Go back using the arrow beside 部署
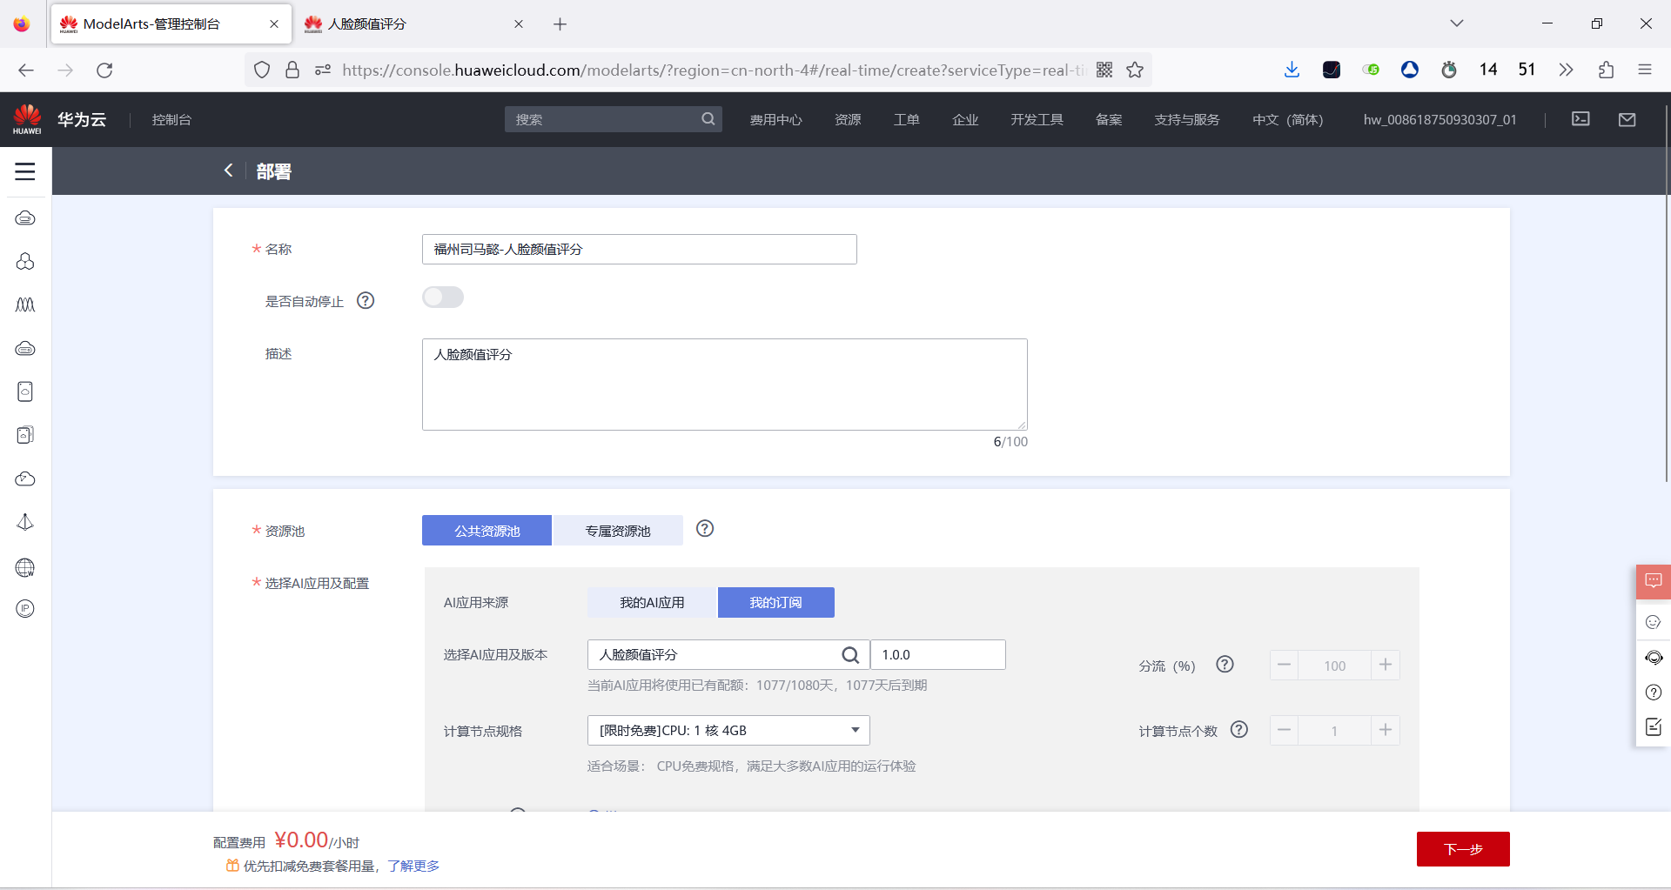Image resolution: width=1671 pixels, height=890 pixels. coord(229,171)
